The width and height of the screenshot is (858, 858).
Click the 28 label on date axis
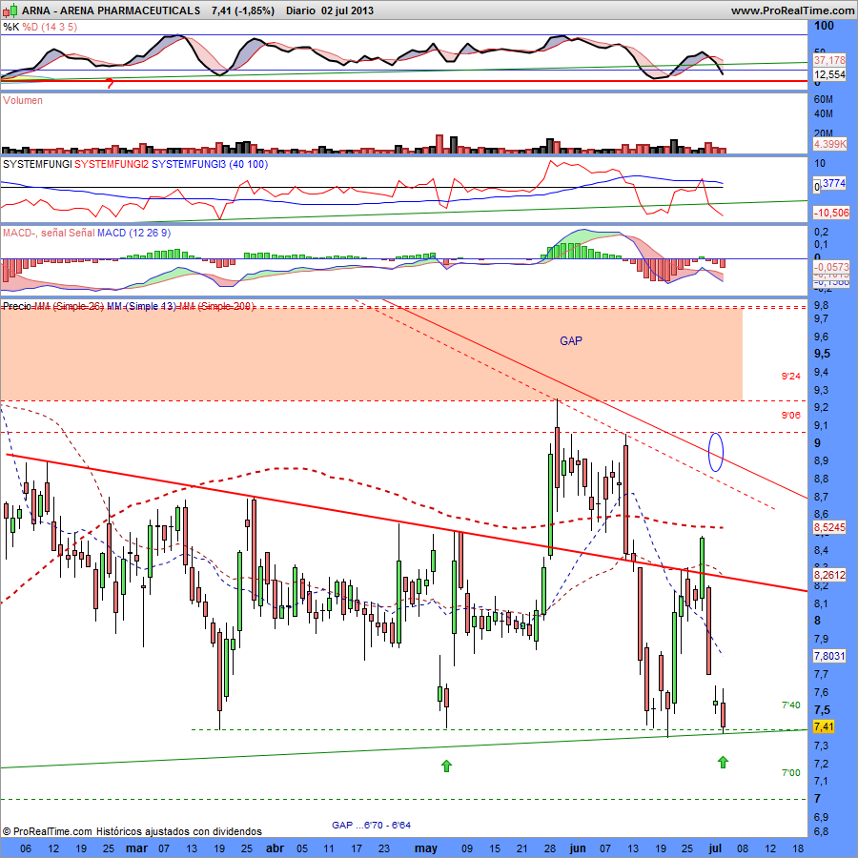click(549, 848)
